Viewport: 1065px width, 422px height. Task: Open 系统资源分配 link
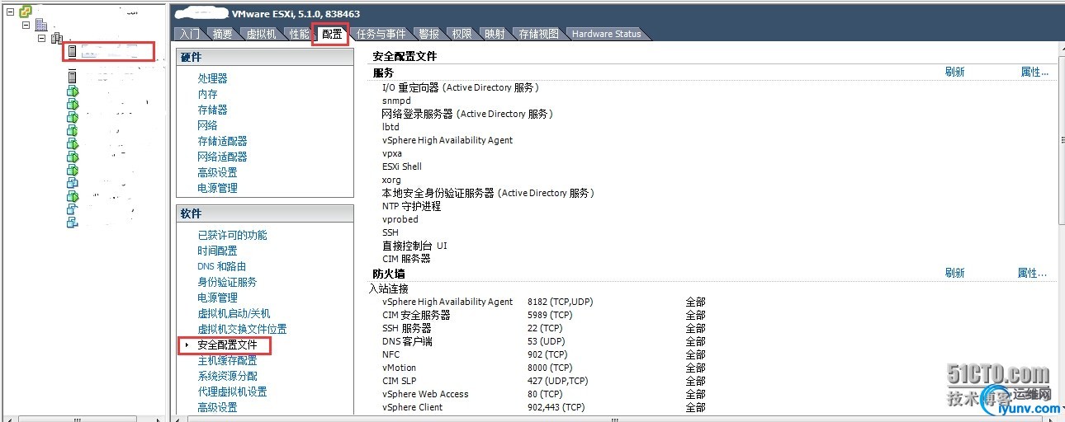[x=227, y=376]
